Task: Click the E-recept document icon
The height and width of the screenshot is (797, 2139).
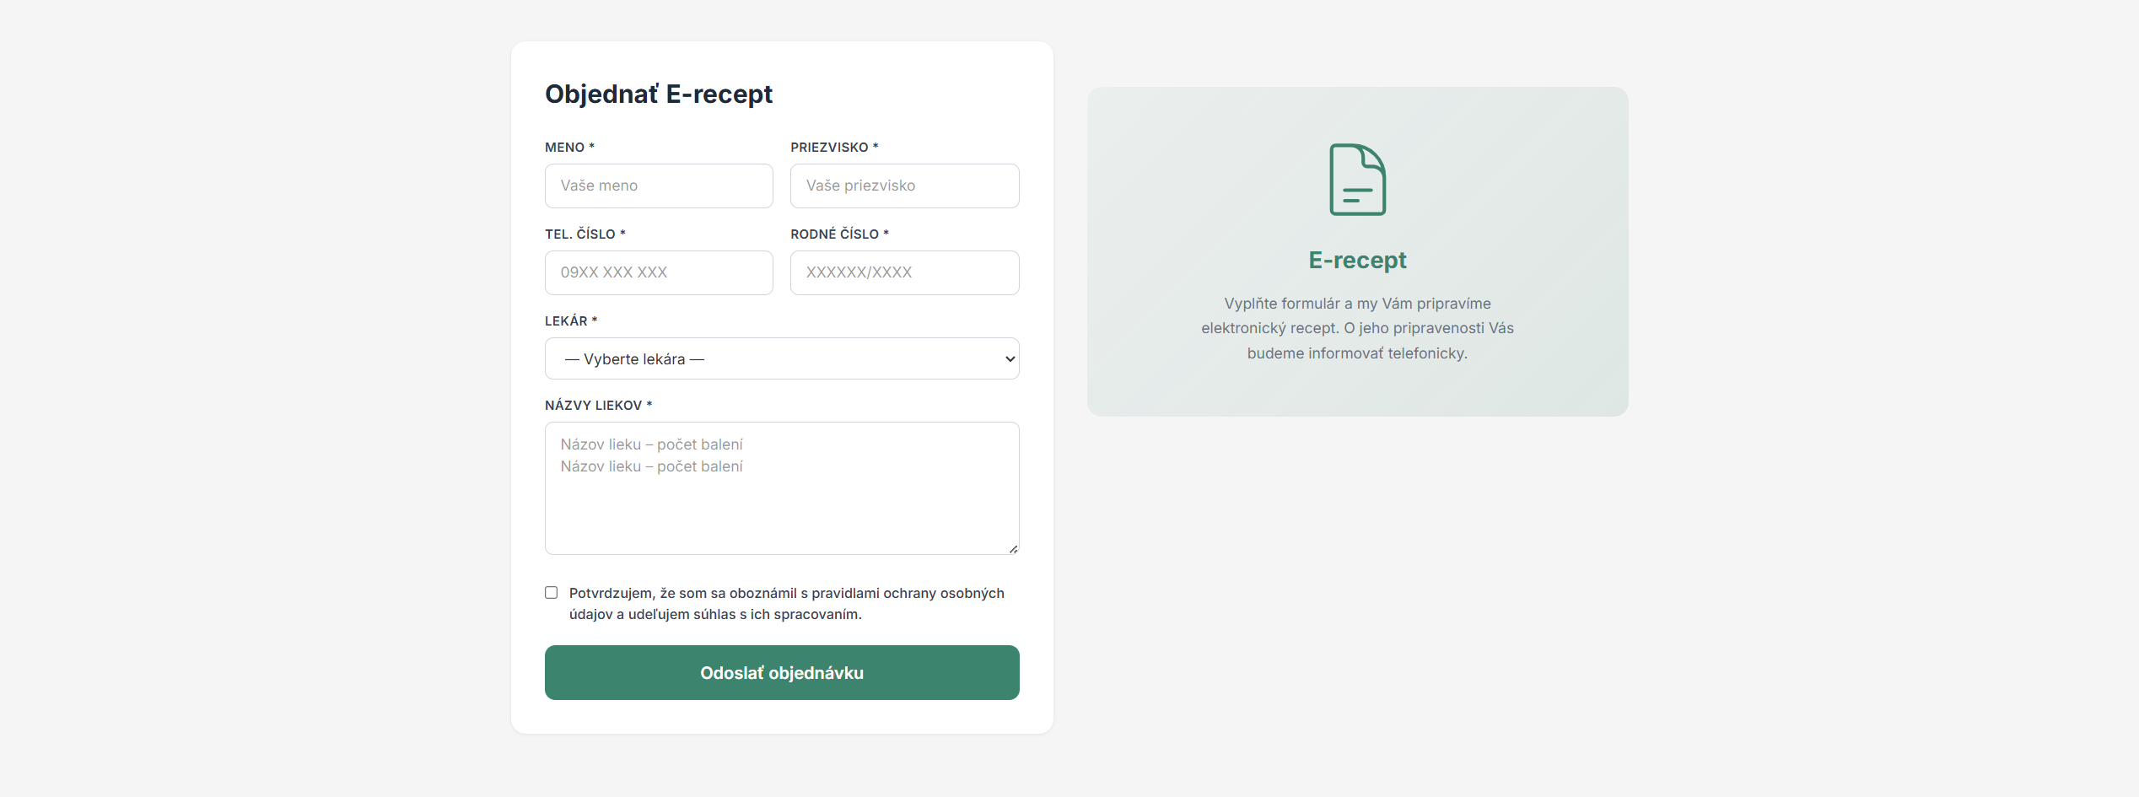Action: coord(1357,180)
